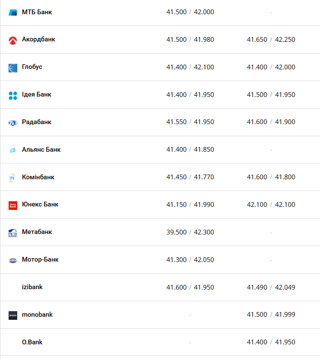
Task: Select Глобус cash rate 41.400 / 42.100
Action: pos(190,67)
